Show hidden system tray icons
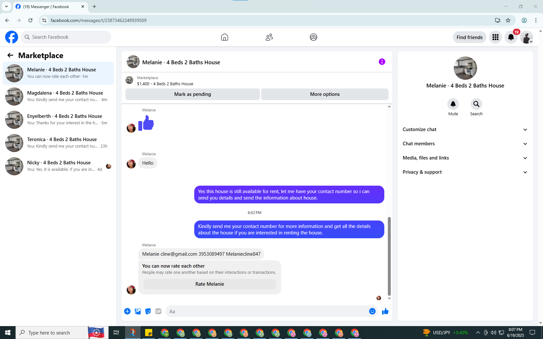Screen dimensions: 543x339 478,333
